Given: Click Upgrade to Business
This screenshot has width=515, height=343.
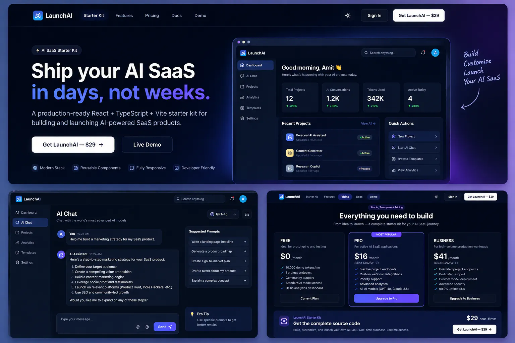Looking at the screenshot, I should [x=465, y=298].
